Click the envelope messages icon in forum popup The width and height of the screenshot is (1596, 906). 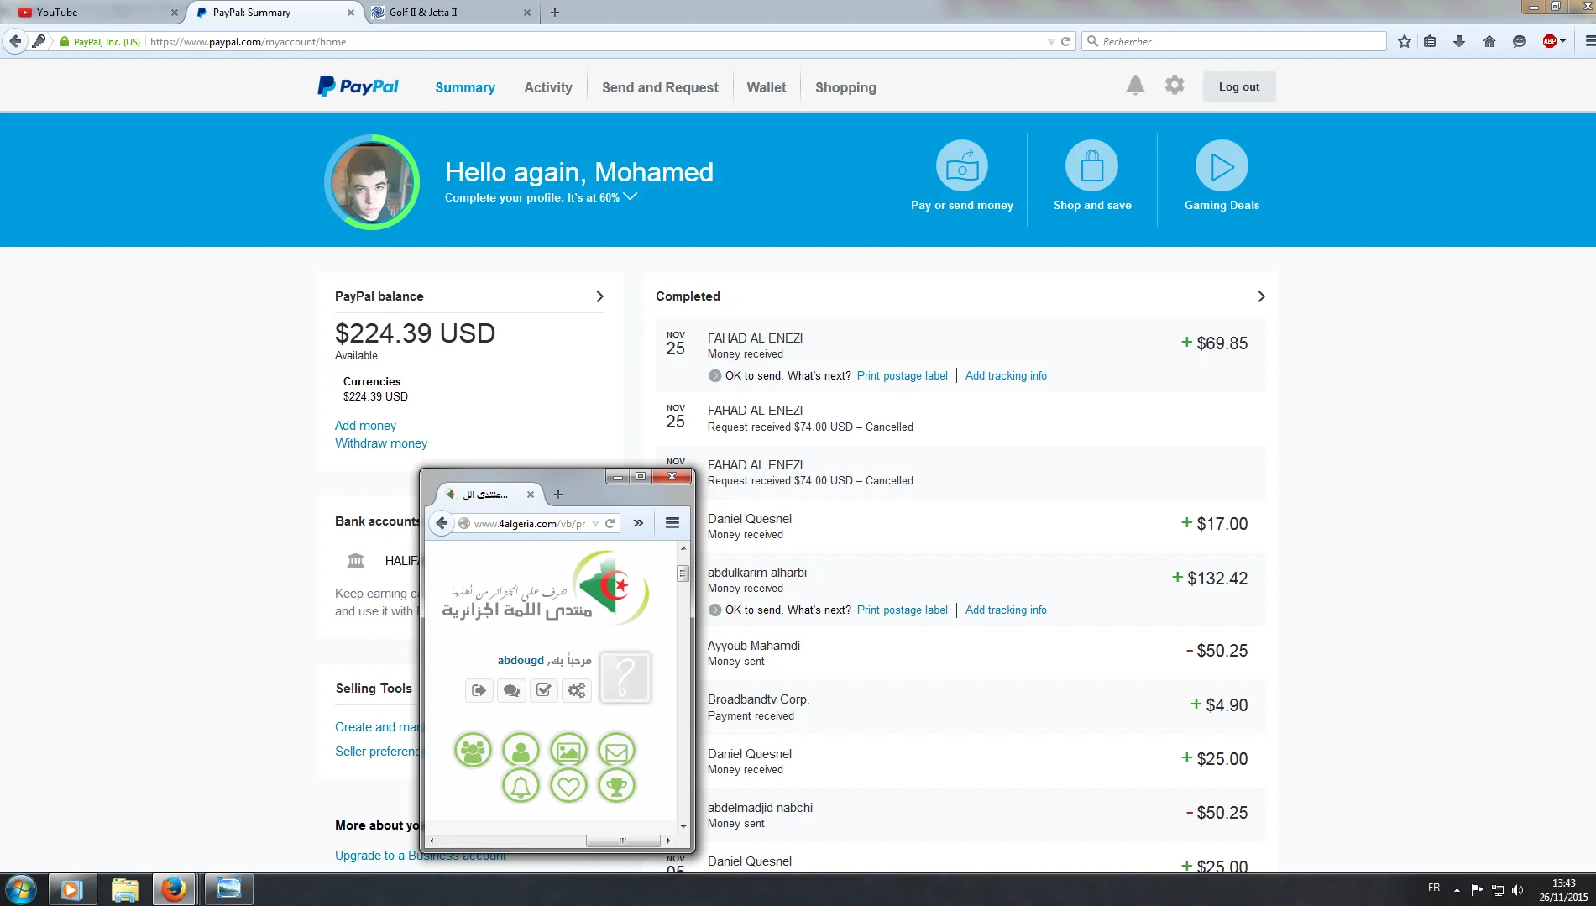616,751
